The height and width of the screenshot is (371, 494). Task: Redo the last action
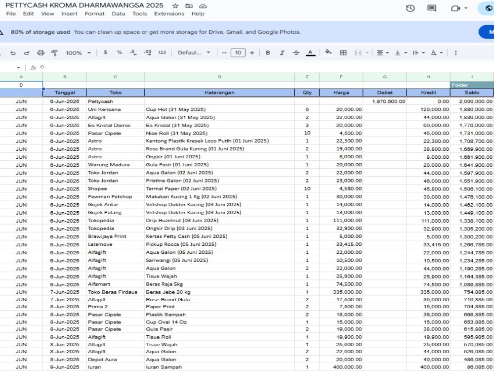click(27, 53)
